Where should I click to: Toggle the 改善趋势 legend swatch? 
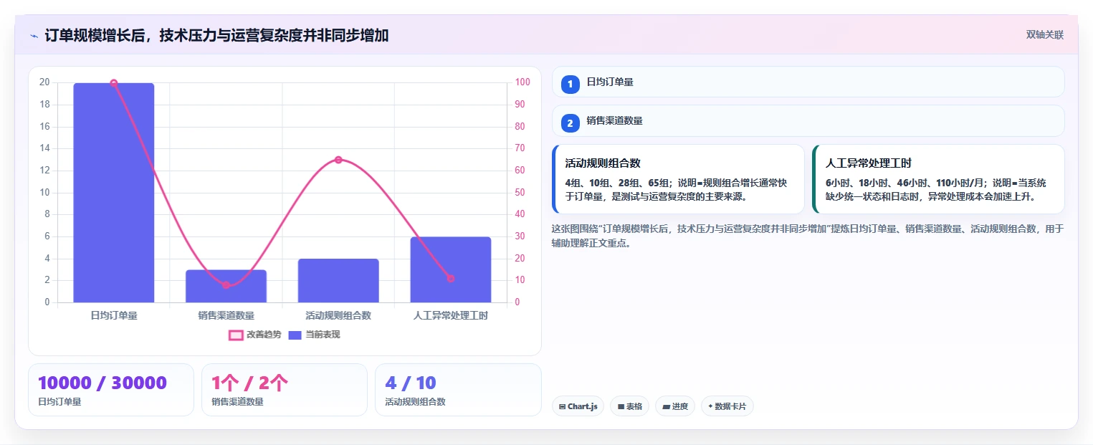[x=236, y=335]
